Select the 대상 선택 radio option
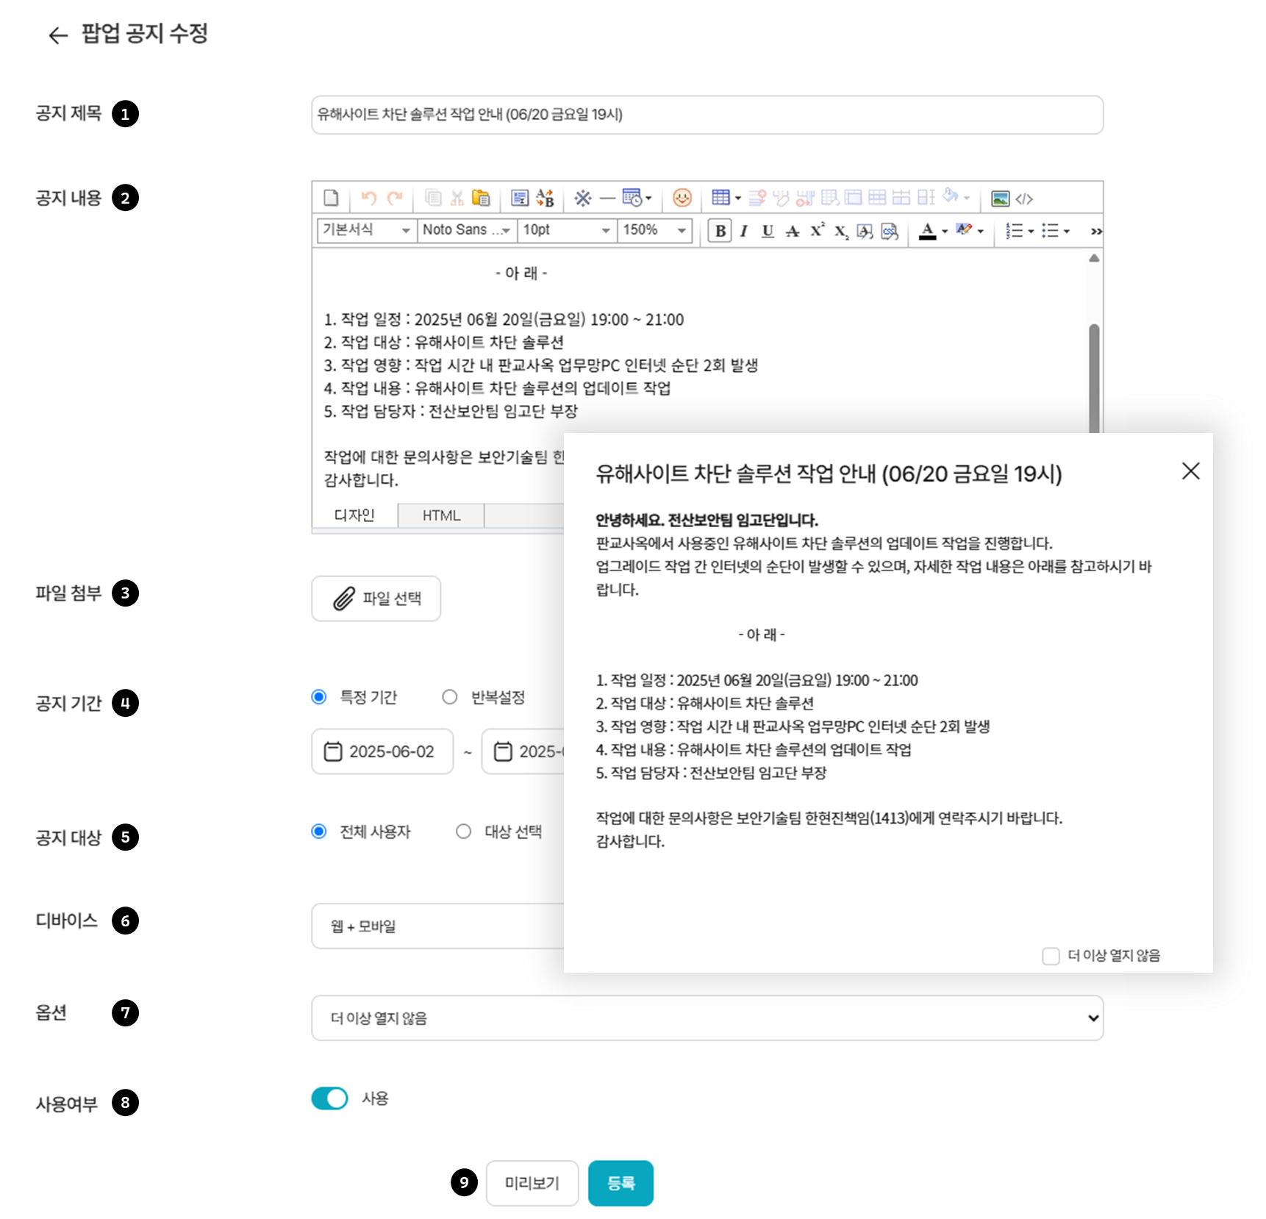1266x1219 pixels. 463,832
